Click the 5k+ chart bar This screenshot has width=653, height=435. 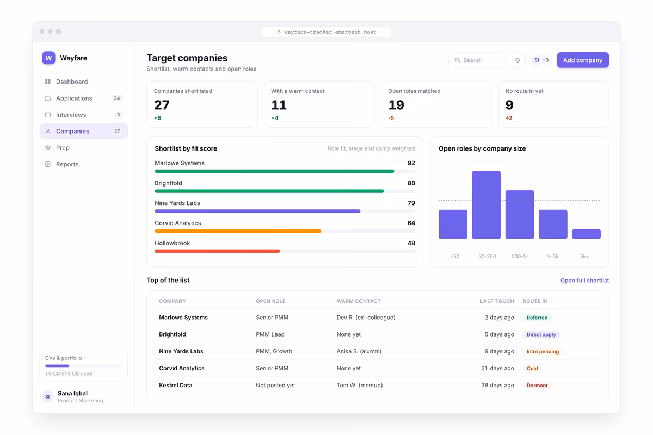[587, 234]
